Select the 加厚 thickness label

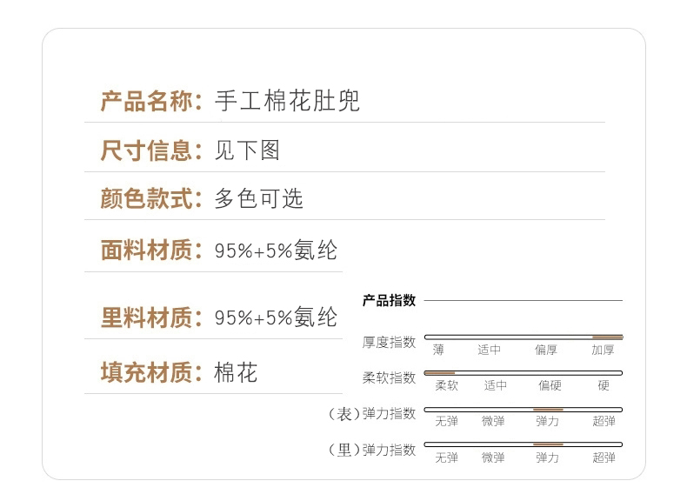coord(603,350)
